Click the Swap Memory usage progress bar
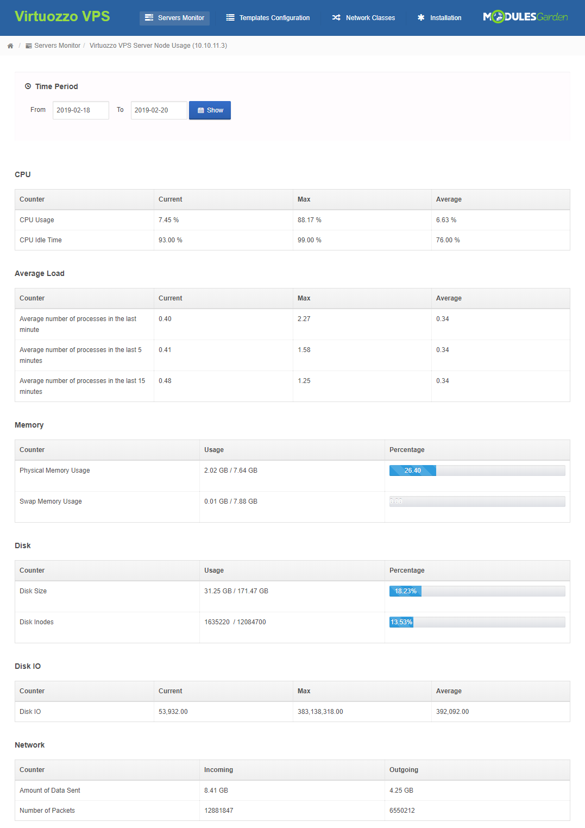This screenshot has height=828, width=585. click(x=477, y=501)
